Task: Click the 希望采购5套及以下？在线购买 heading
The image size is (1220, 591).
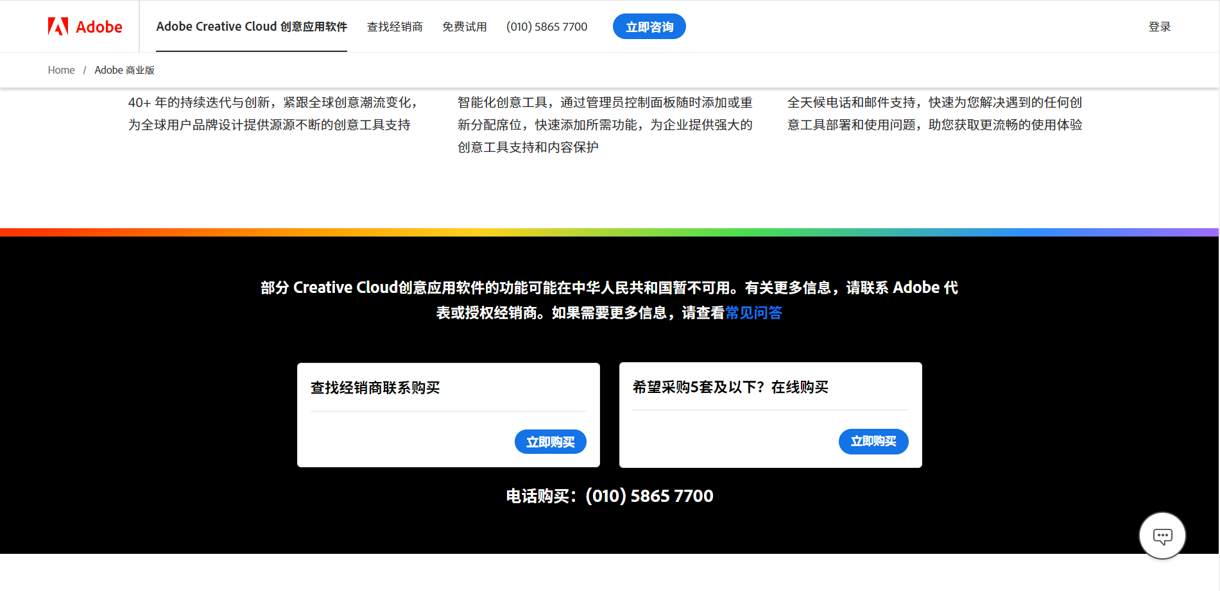Action: [730, 387]
